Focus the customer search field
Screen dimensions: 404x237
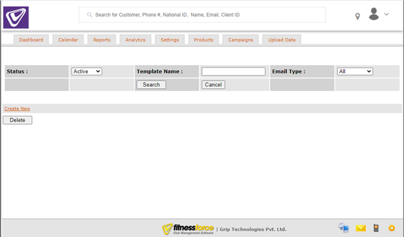(x=202, y=15)
